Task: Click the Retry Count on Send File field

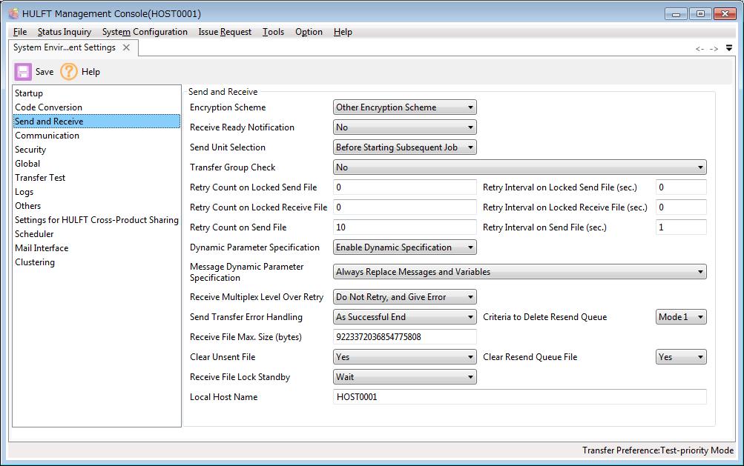Action: pos(405,227)
